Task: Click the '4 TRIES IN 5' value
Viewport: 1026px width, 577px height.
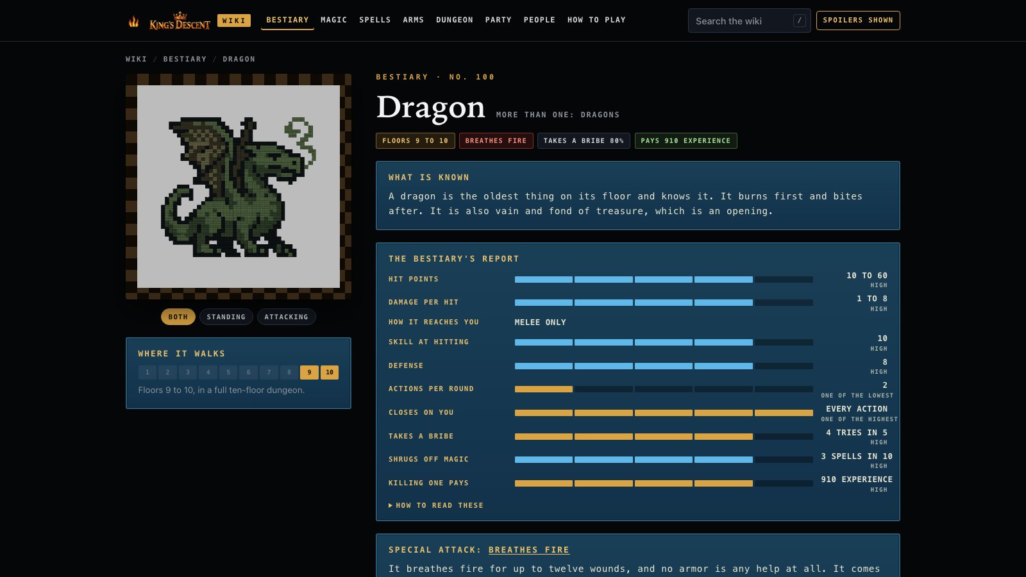Action: point(857,433)
